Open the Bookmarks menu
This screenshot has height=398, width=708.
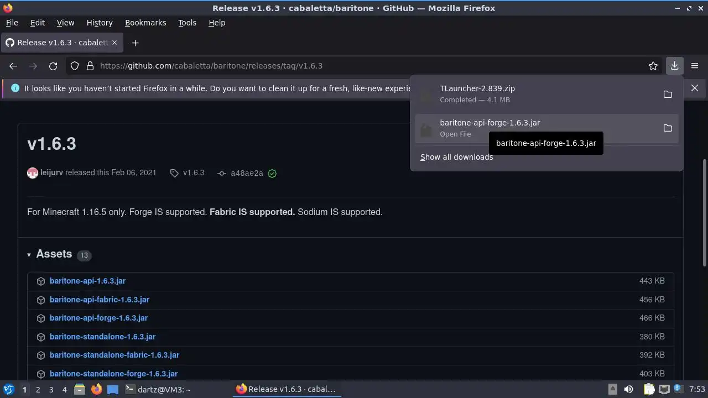(x=145, y=23)
